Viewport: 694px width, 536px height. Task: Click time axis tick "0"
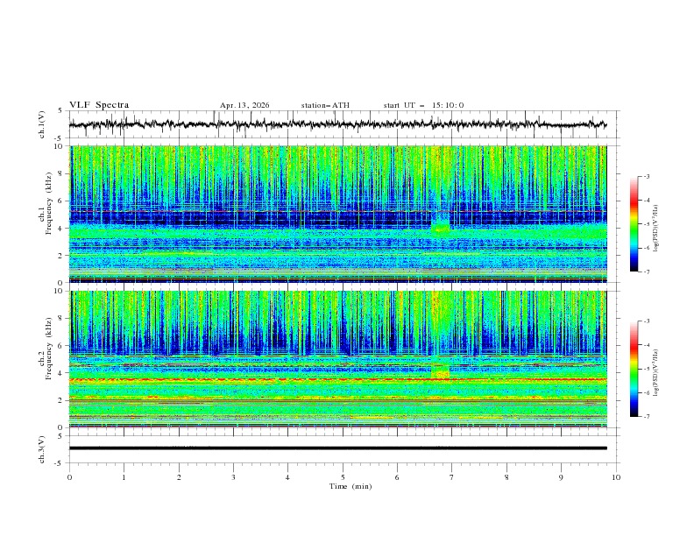[69, 477]
